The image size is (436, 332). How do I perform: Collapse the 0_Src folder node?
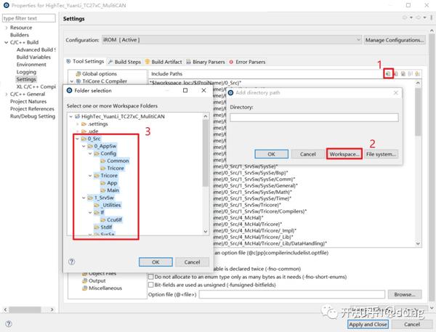point(77,139)
